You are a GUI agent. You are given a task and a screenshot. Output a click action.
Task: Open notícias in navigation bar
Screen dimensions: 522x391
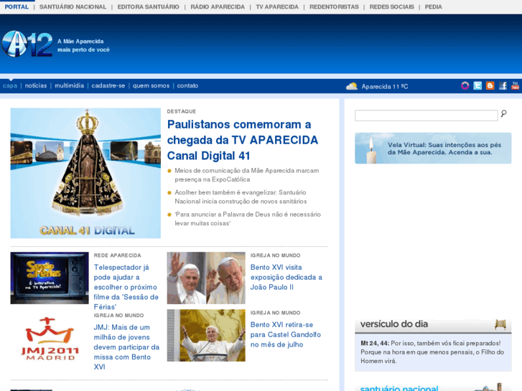click(36, 85)
